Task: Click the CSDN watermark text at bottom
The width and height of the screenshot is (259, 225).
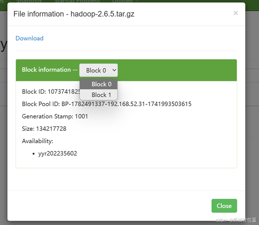Action: 236,220
